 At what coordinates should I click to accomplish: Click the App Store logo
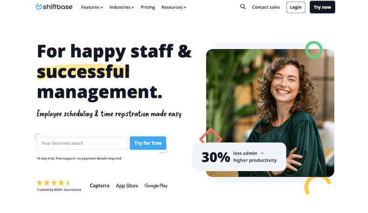[127, 186]
